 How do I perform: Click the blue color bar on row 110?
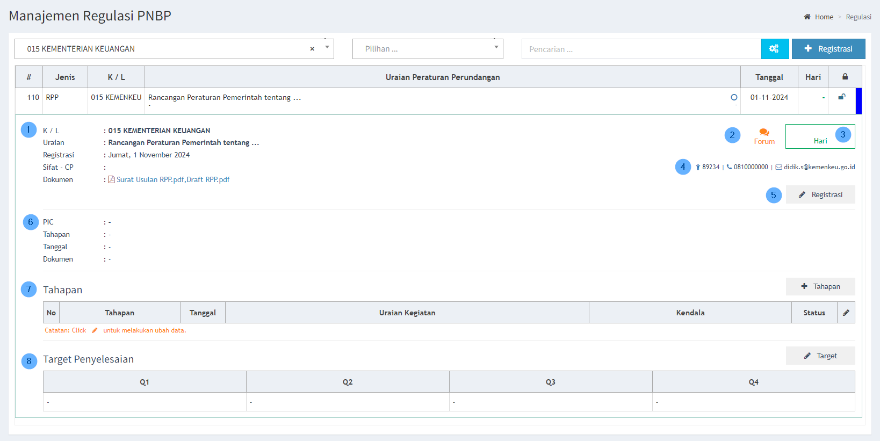pos(858,101)
